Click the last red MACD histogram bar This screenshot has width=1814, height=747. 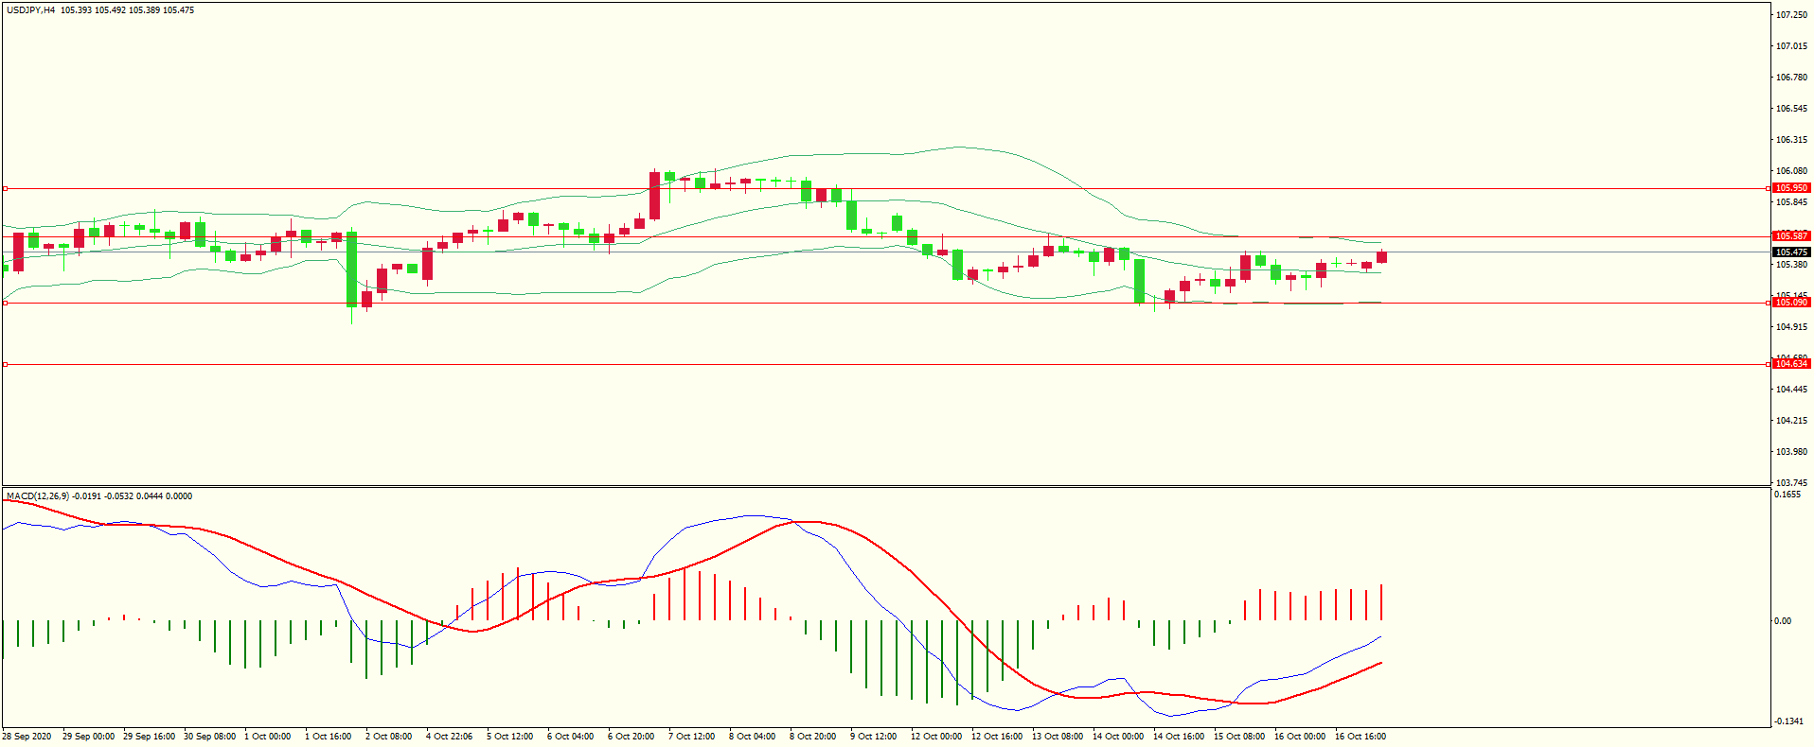1381,602
